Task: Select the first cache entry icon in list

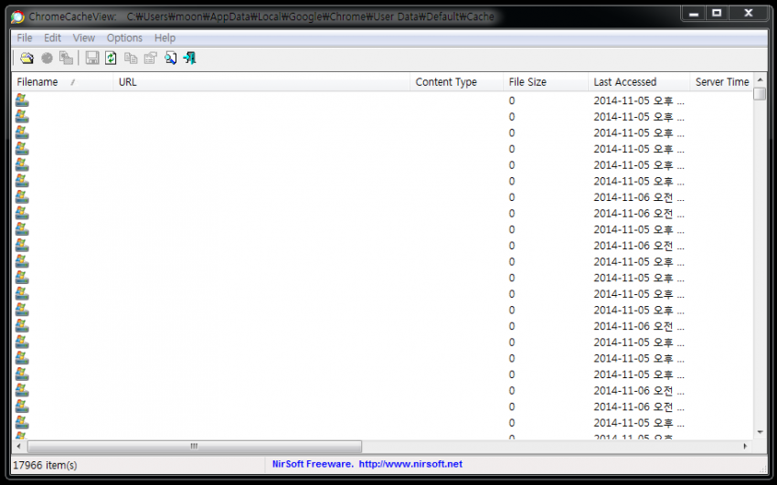Action: 22,100
